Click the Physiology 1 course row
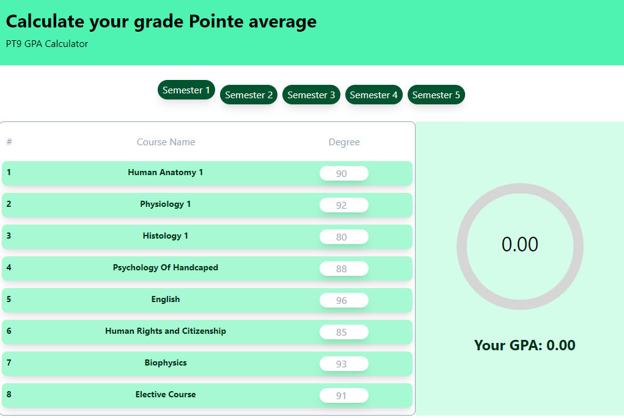The image size is (624, 418). pos(166,204)
